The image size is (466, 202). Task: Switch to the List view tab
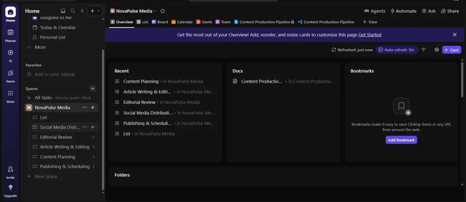point(143,22)
